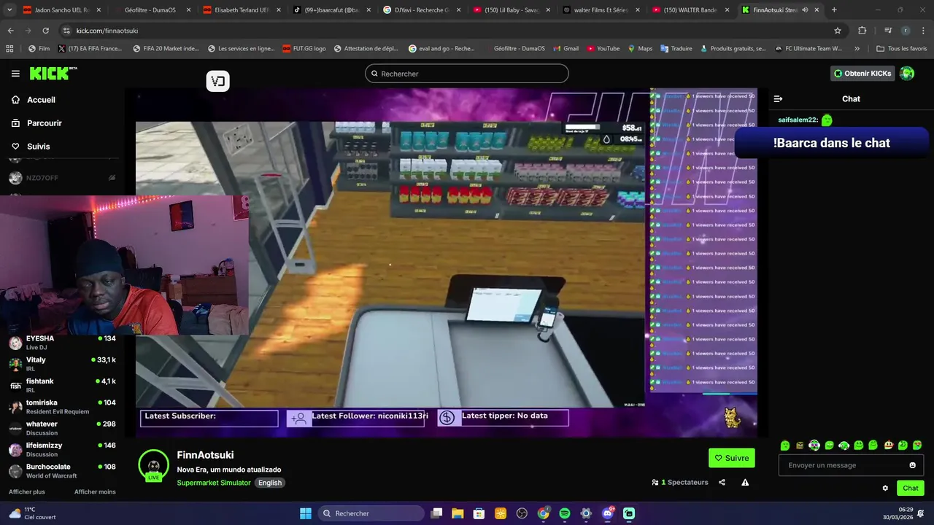Open the EYESHA Live DJ channel
This screenshot has height=525, width=934.
click(x=62, y=343)
